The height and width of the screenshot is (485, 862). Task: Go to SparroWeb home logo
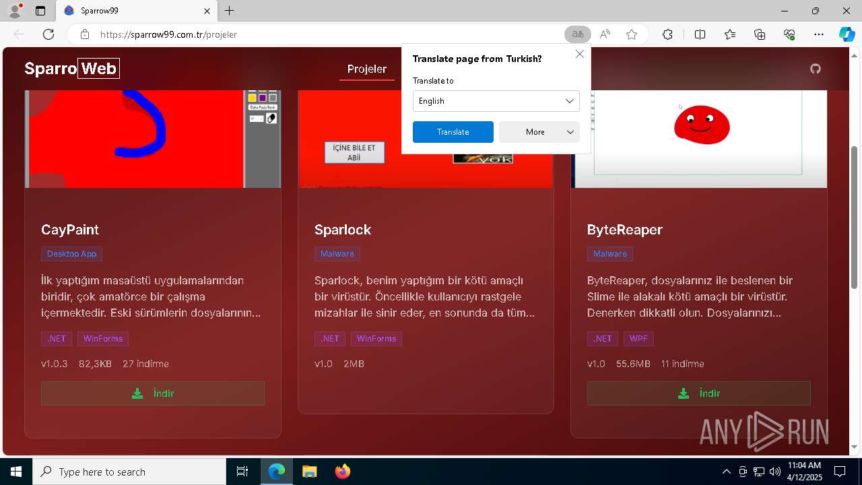(x=72, y=68)
